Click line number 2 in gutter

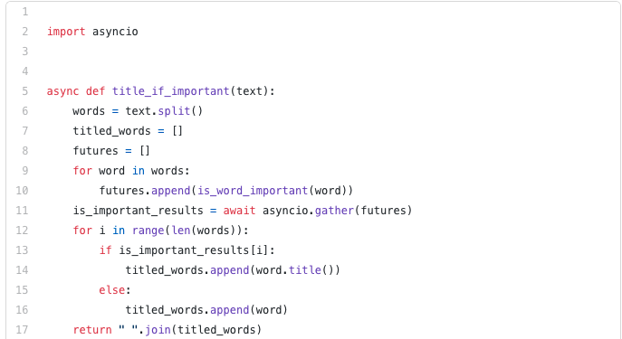(25, 32)
